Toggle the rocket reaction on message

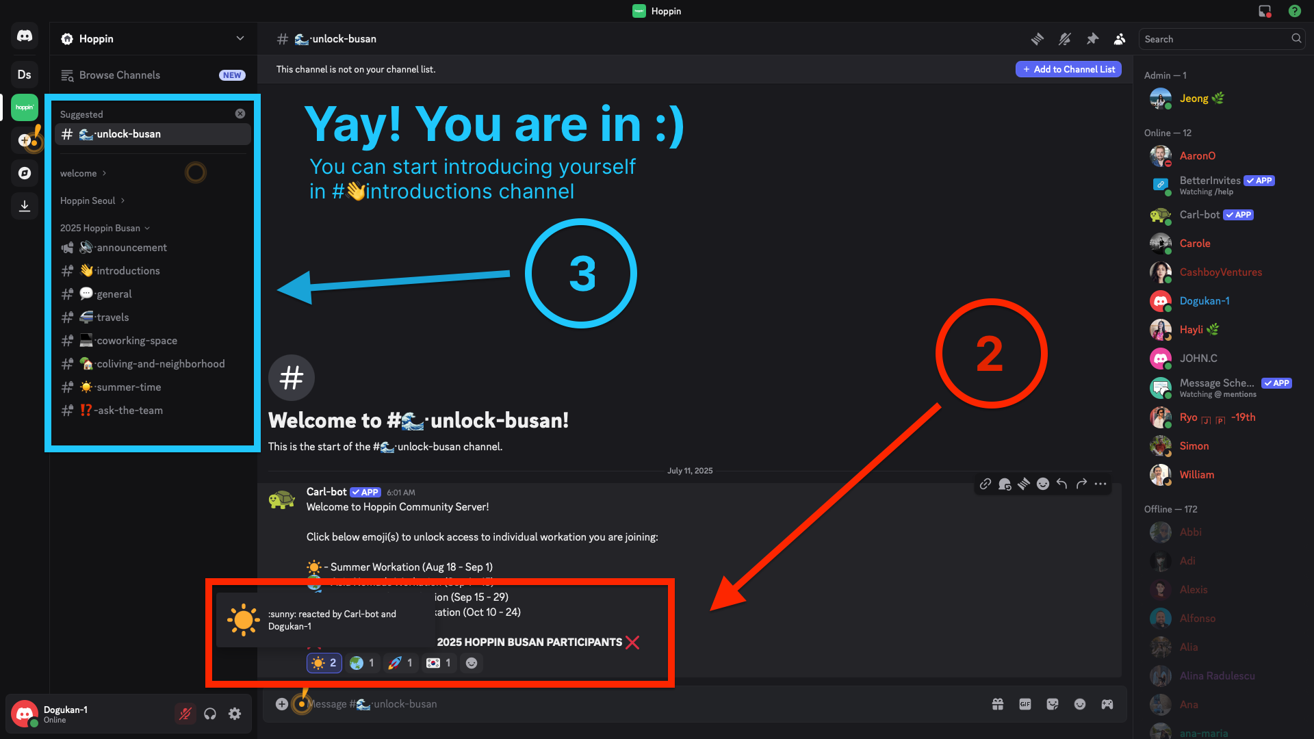[x=401, y=663]
